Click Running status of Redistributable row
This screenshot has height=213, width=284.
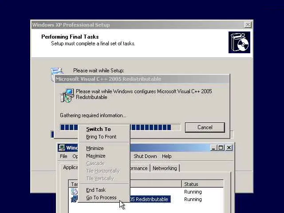(193, 199)
